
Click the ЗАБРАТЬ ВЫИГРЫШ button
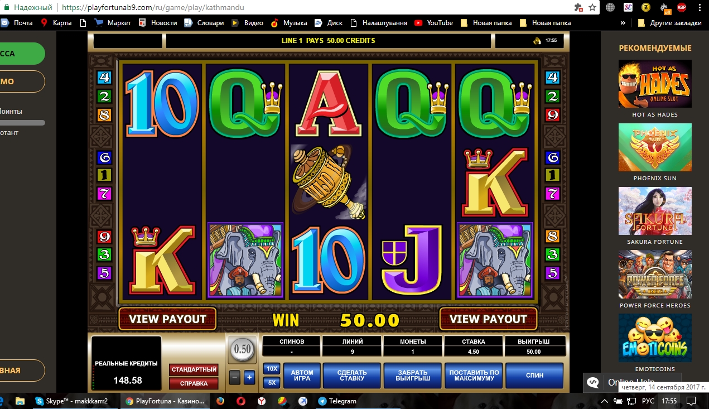[412, 376]
